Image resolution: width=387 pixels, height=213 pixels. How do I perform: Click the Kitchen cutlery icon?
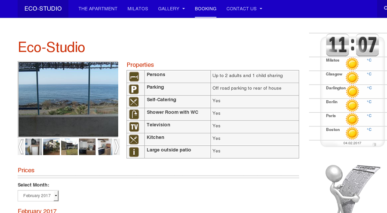click(x=134, y=139)
